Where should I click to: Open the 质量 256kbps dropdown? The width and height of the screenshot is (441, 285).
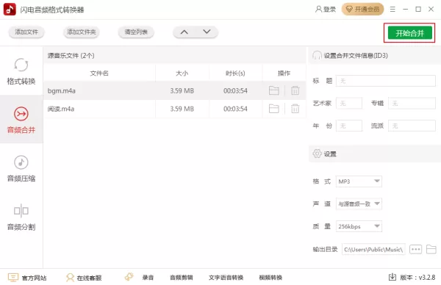point(359,226)
